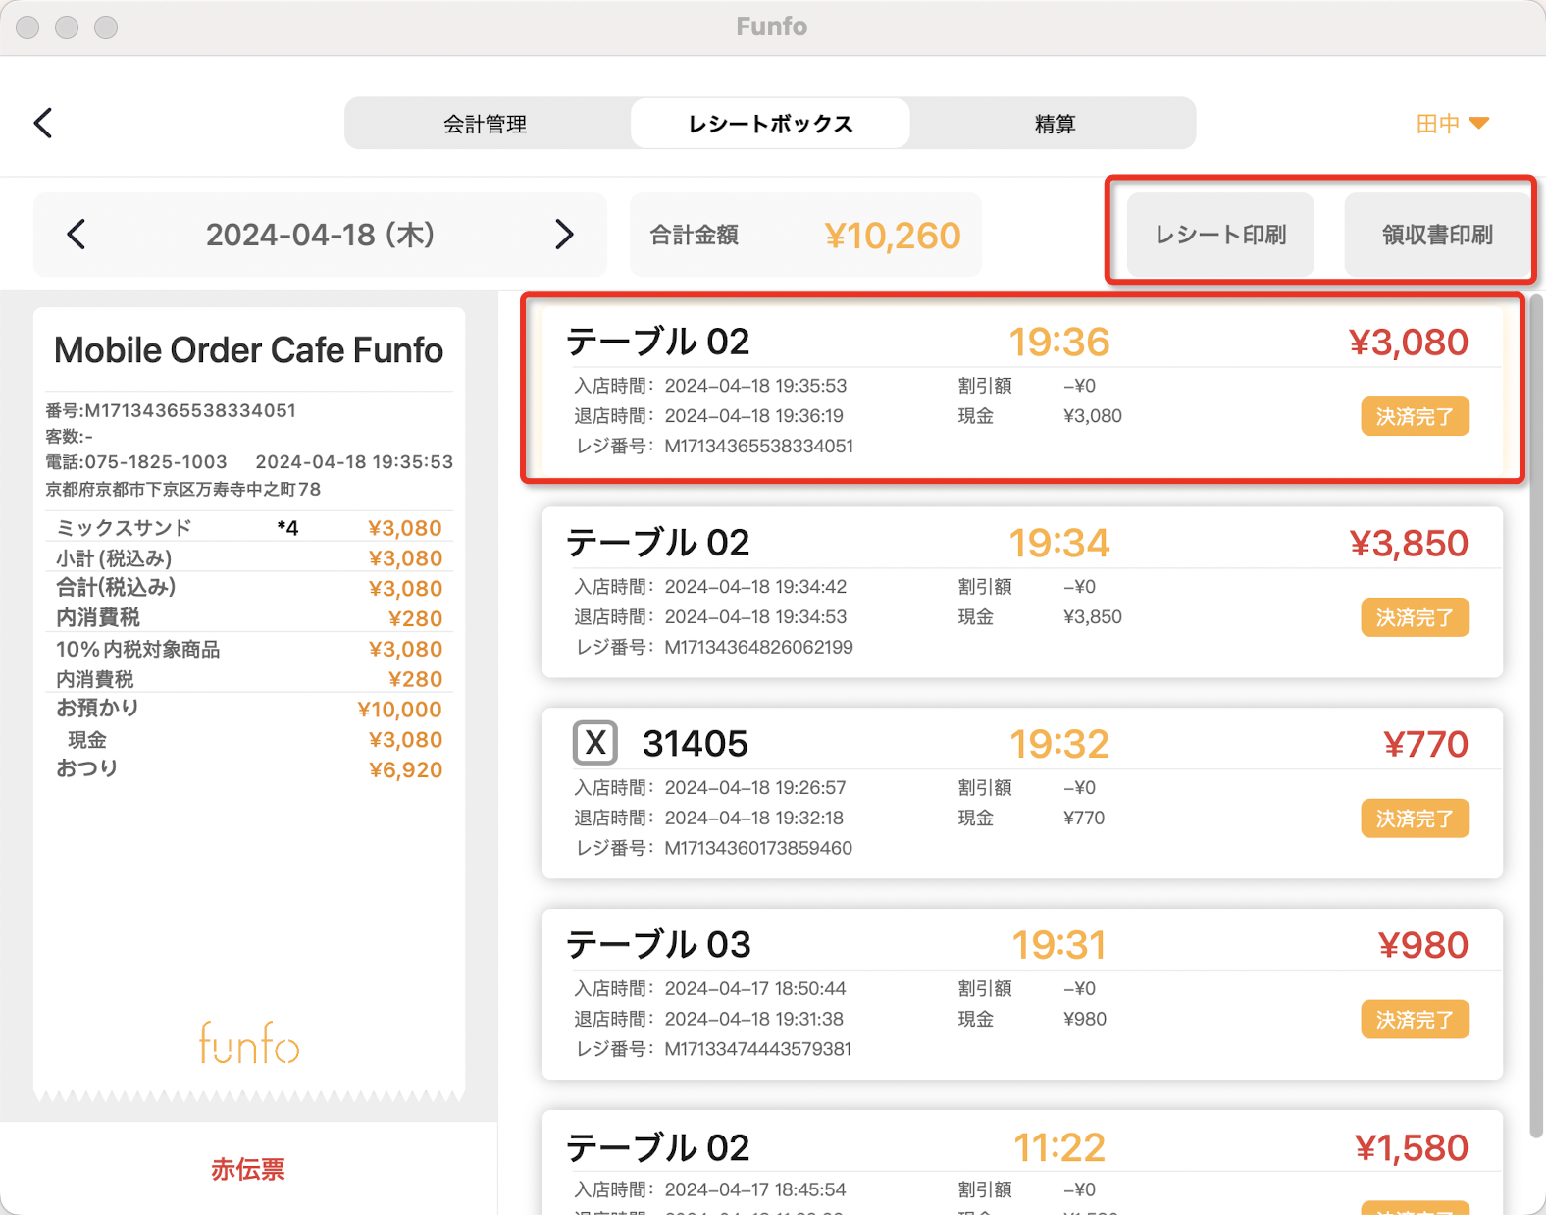This screenshot has width=1546, height=1215.
Task: Click the レシート印刷 button
Action: coord(1220,235)
